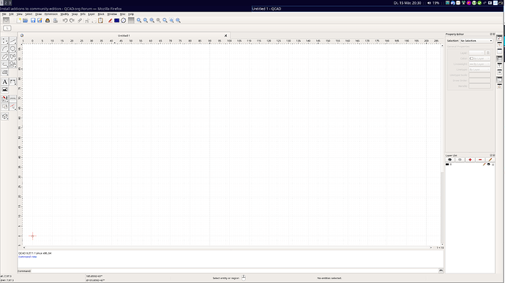Open the Layer dropdown in Property Editor
This screenshot has height=283, width=505.
pyautogui.click(x=476, y=53)
